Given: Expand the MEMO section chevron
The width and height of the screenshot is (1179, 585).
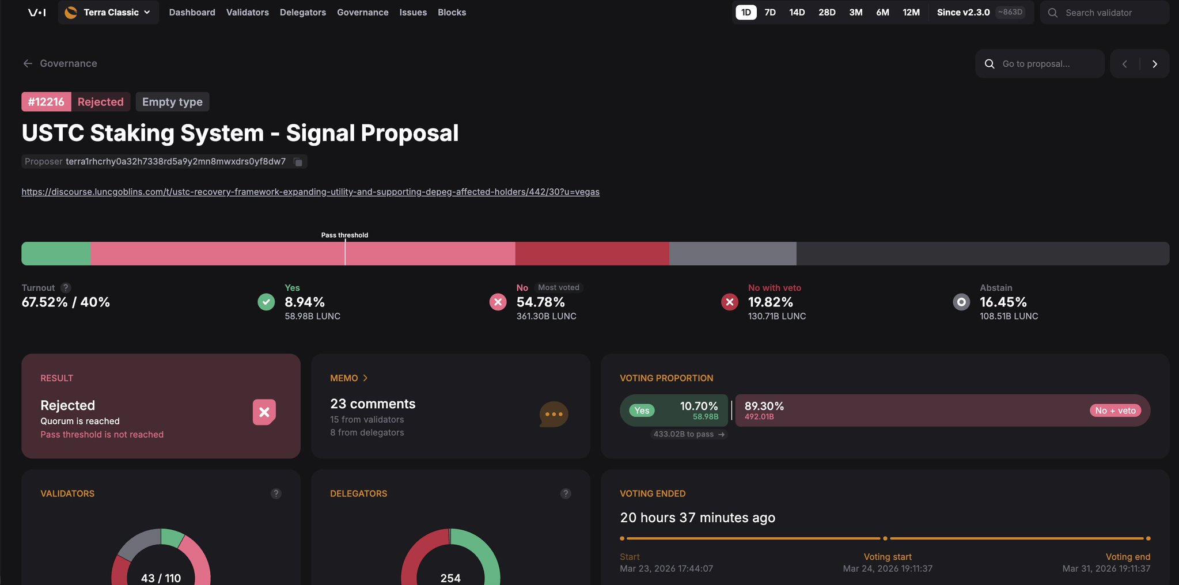Looking at the screenshot, I should coord(365,378).
